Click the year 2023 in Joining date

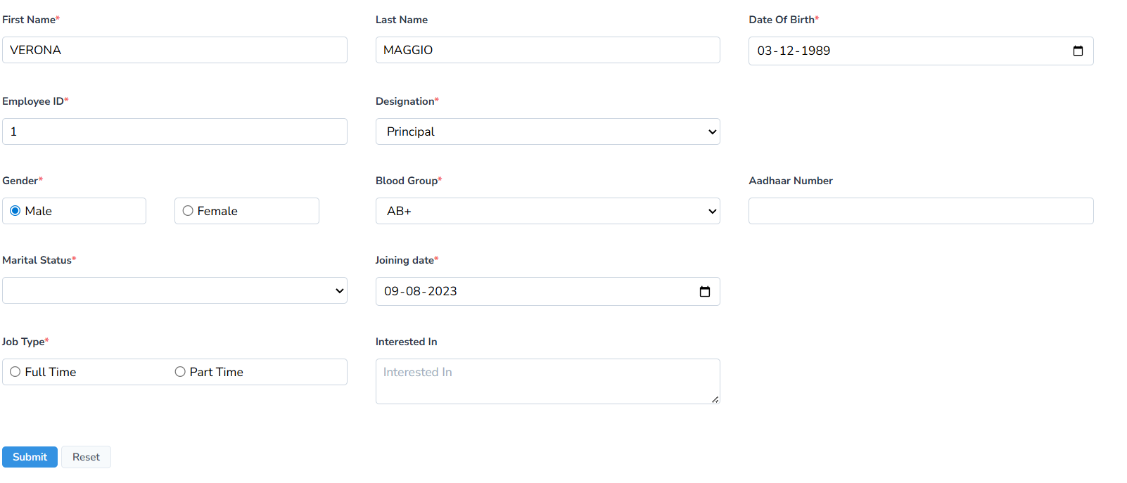point(442,291)
